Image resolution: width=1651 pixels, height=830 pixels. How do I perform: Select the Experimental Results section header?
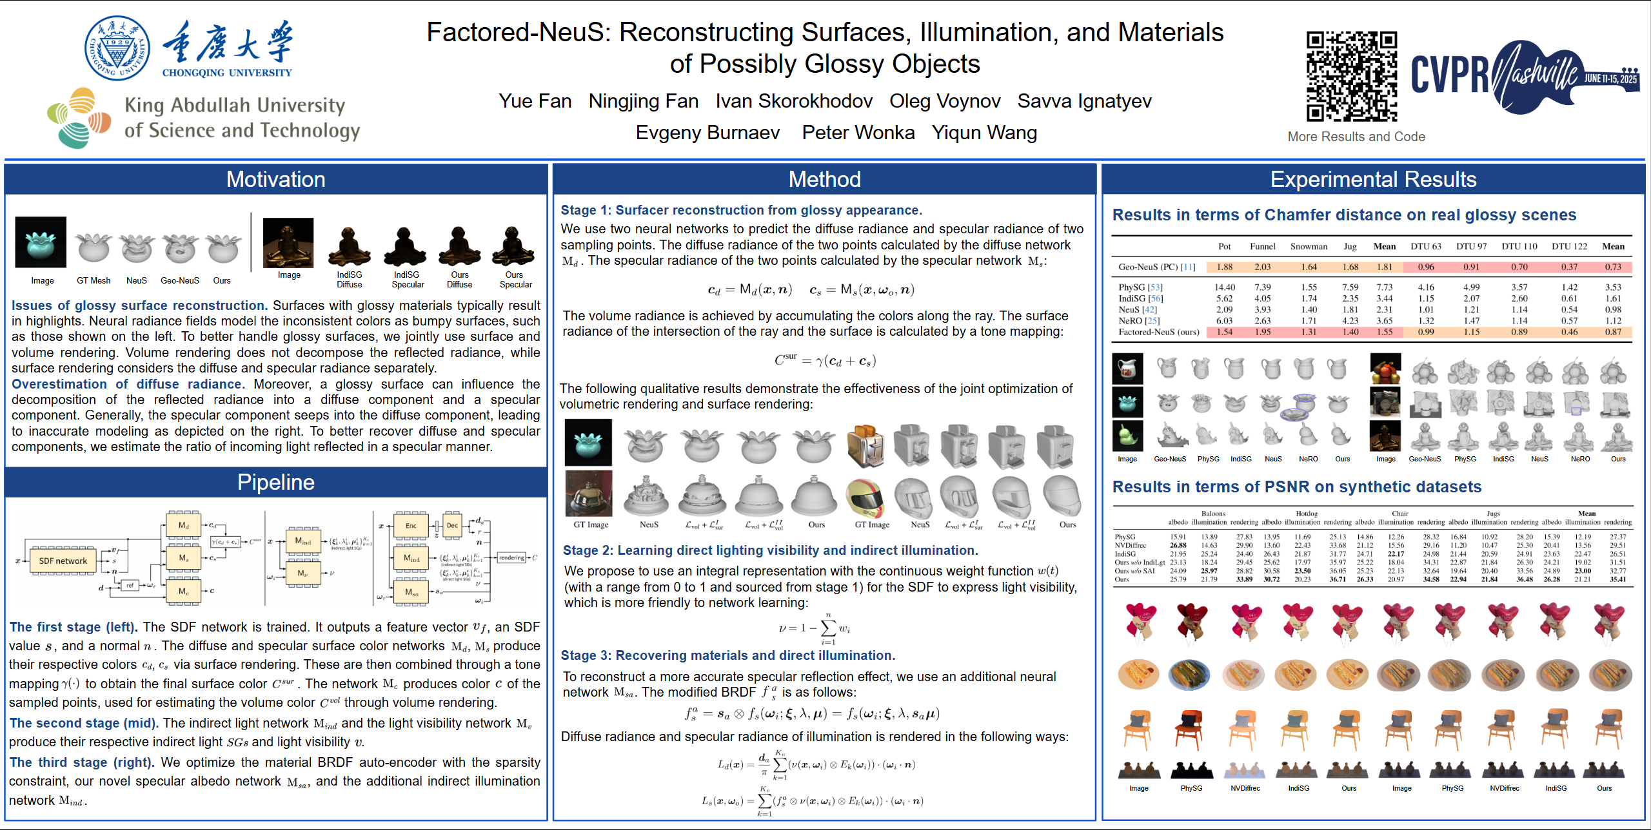click(x=1373, y=179)
